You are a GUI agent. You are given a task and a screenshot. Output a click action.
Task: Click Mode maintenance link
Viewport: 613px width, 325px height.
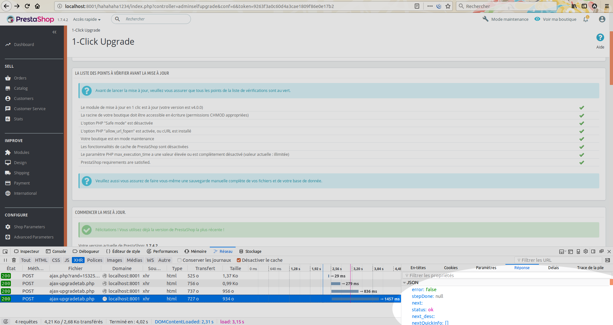click(505, 19)
